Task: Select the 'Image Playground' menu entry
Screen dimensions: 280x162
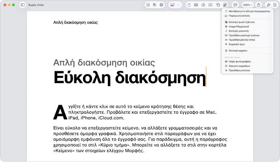Action: pos(248,26)
